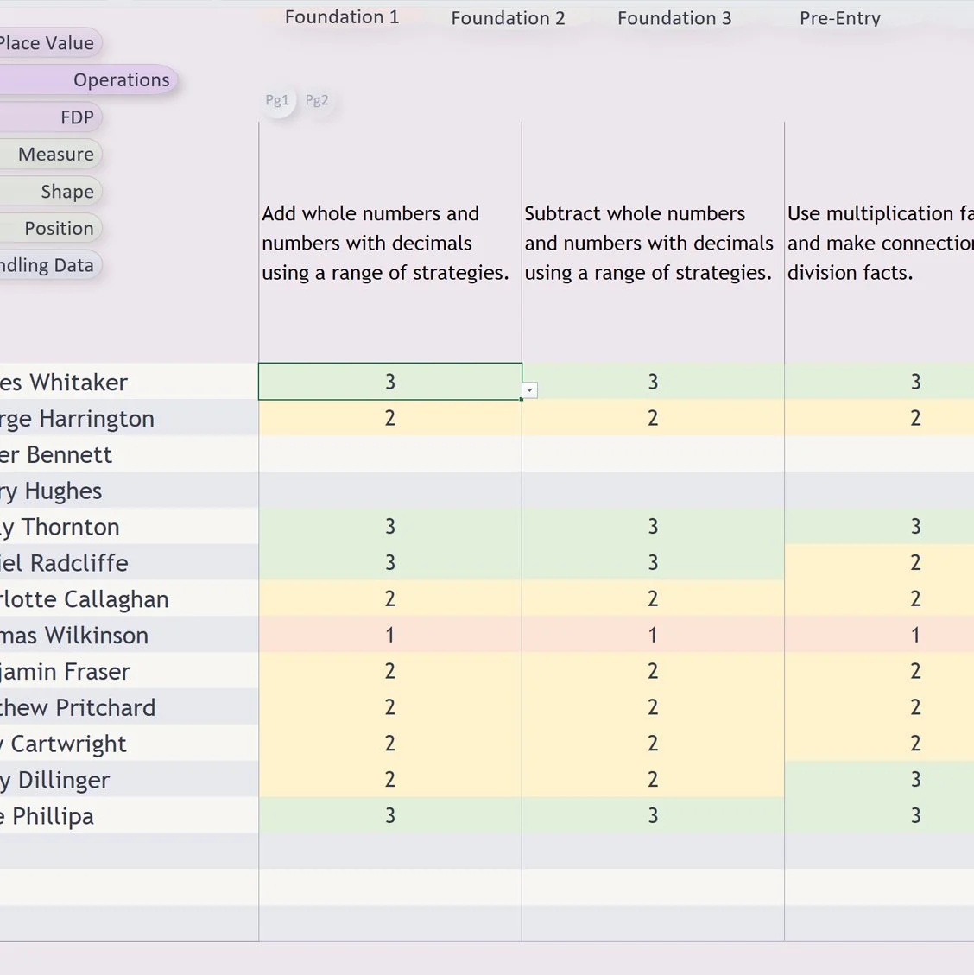This screenshot has width=974, height=975.
Task: Select the Thornton pupil name cell
Action: [129, 526]
